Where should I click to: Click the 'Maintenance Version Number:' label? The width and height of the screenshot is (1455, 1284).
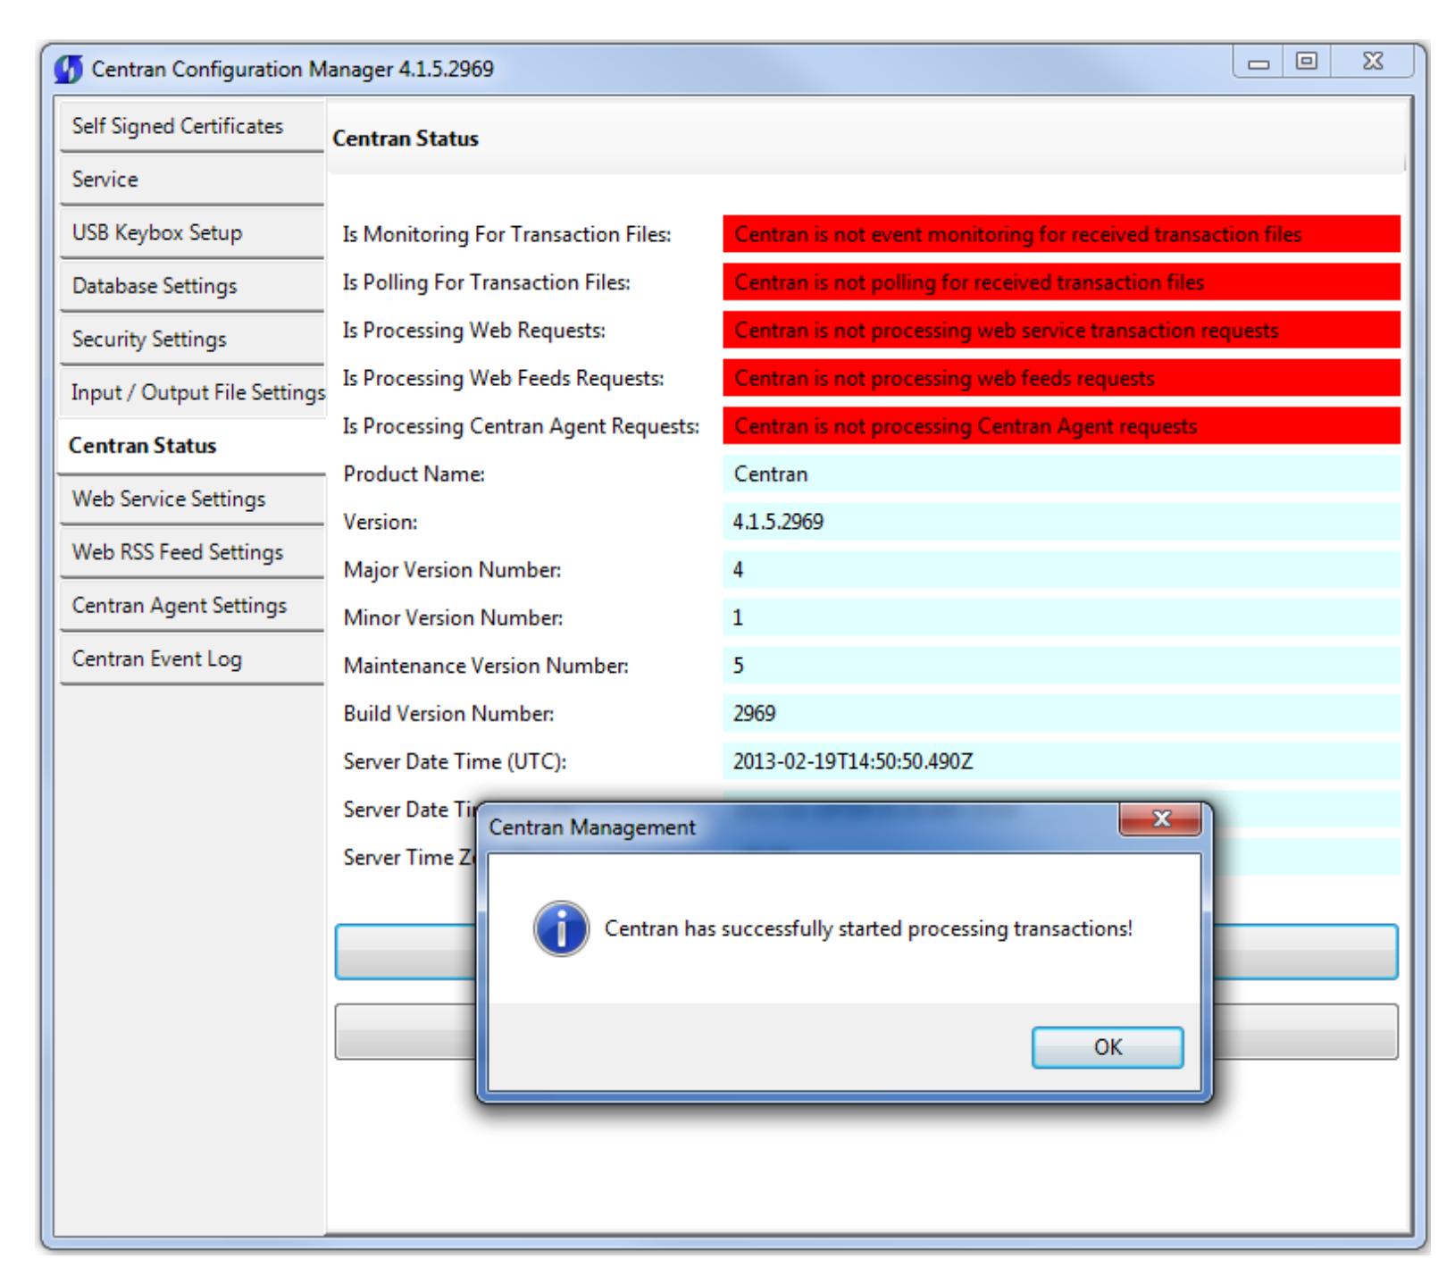tap(486, 667)
